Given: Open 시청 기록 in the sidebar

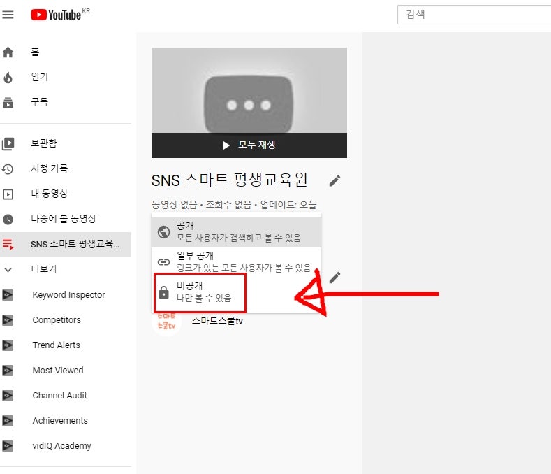Looking at the screenshot, I should (66, 169).
